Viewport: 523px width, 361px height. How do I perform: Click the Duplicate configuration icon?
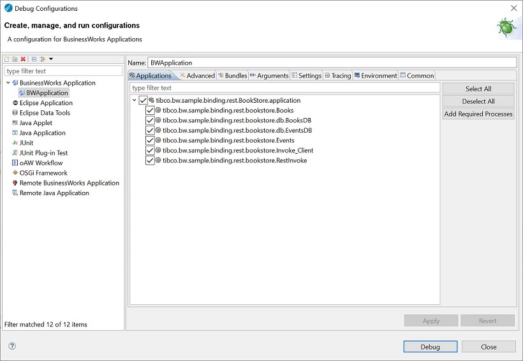(x=15, y=59)
